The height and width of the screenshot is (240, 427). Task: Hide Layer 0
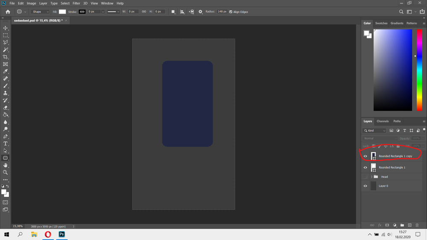point(365,186)
